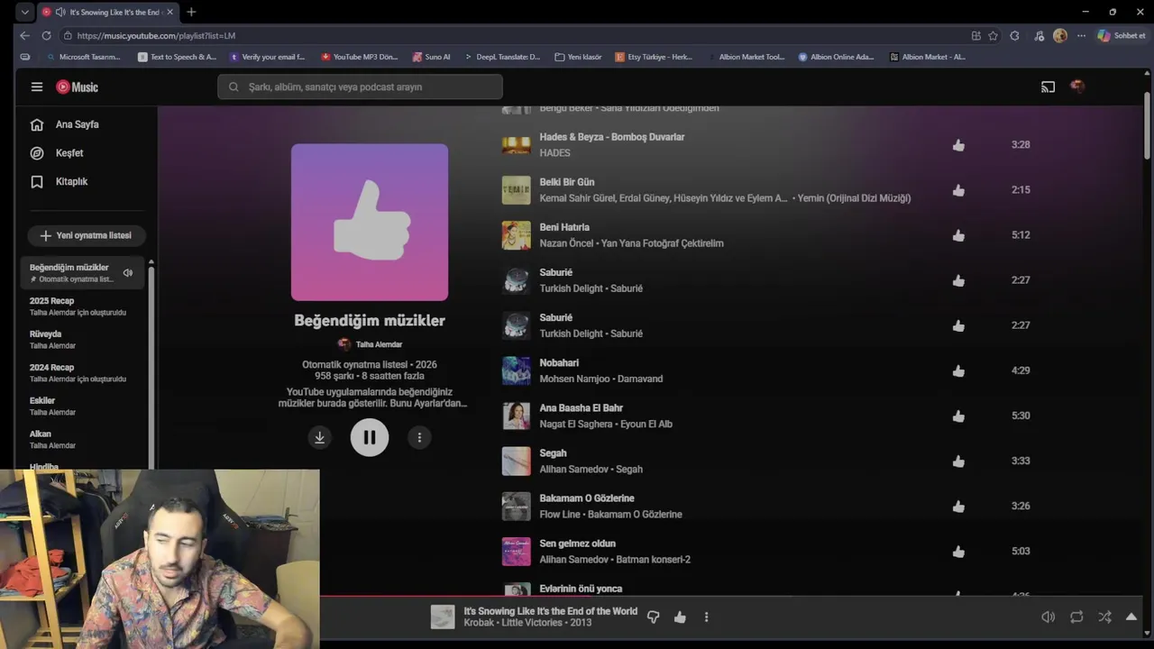Open the hamburger guide menu
This screenshot has height=649, width=1154.
click(x=37, y=87)
